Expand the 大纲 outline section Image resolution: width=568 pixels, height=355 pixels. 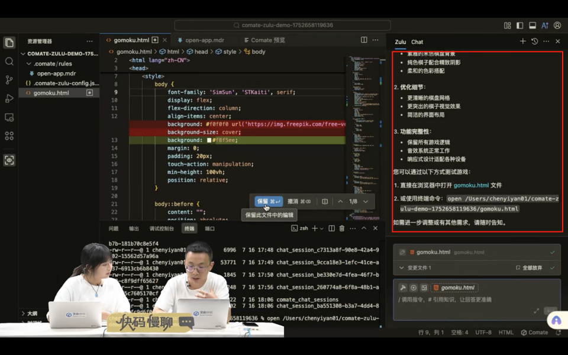tap(23, 314)
